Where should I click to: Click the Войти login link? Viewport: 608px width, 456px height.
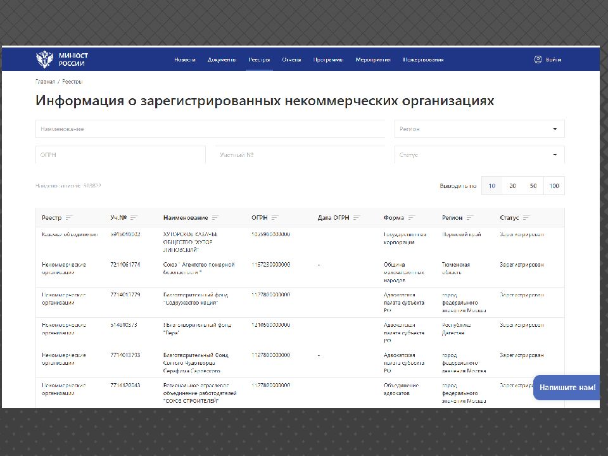click(554, 60)
